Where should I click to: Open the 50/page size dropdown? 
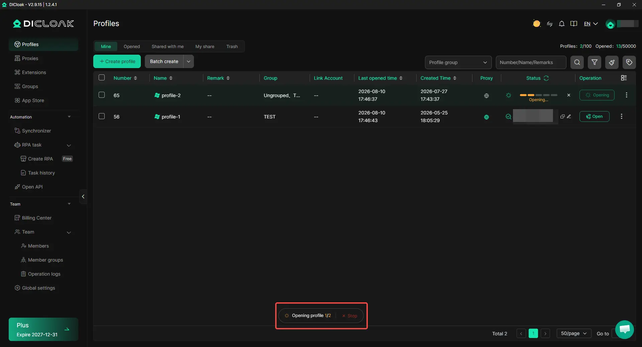(574, 333)
